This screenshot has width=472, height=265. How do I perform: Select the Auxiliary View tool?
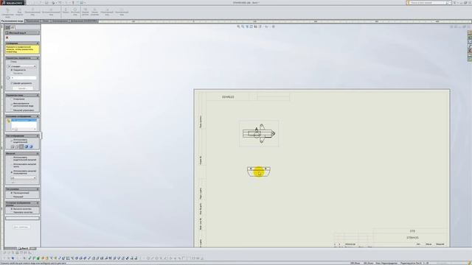coord(51,12)
